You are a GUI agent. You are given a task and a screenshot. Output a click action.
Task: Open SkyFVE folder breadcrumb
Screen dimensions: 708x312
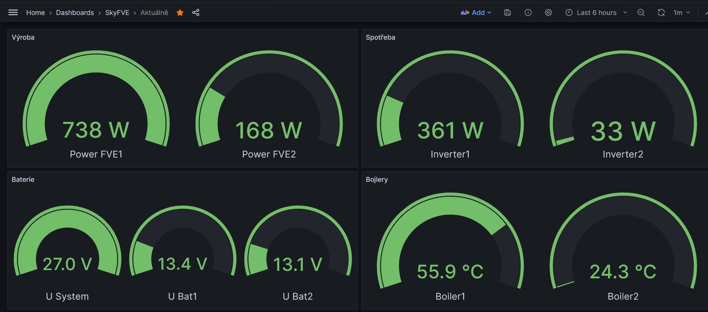pyautogui.click(x=117, y=13)
